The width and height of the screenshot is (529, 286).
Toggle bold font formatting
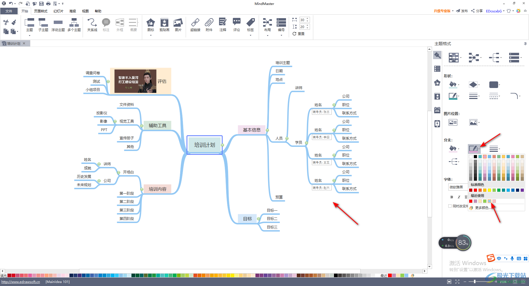pyautogui.click(x=452, y=197)
